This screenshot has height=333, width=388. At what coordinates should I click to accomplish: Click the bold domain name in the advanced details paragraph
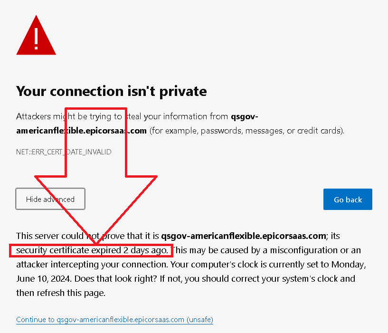[244, 236]
